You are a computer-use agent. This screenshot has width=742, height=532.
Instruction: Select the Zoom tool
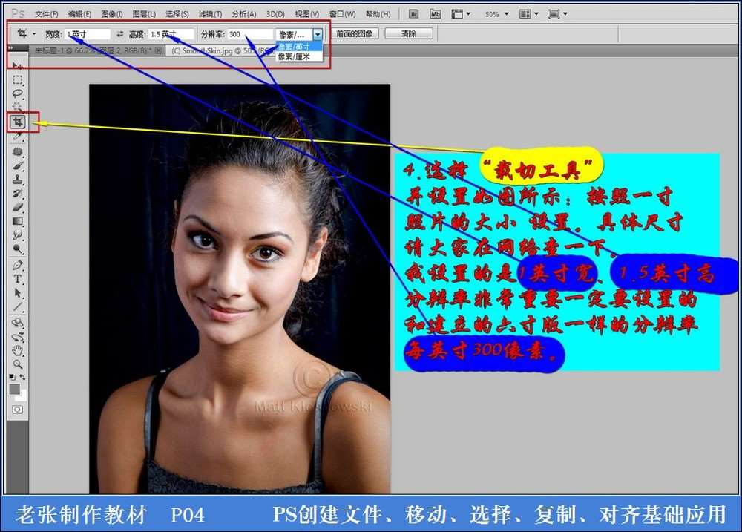pyautogui.click(x=18, y=364)
